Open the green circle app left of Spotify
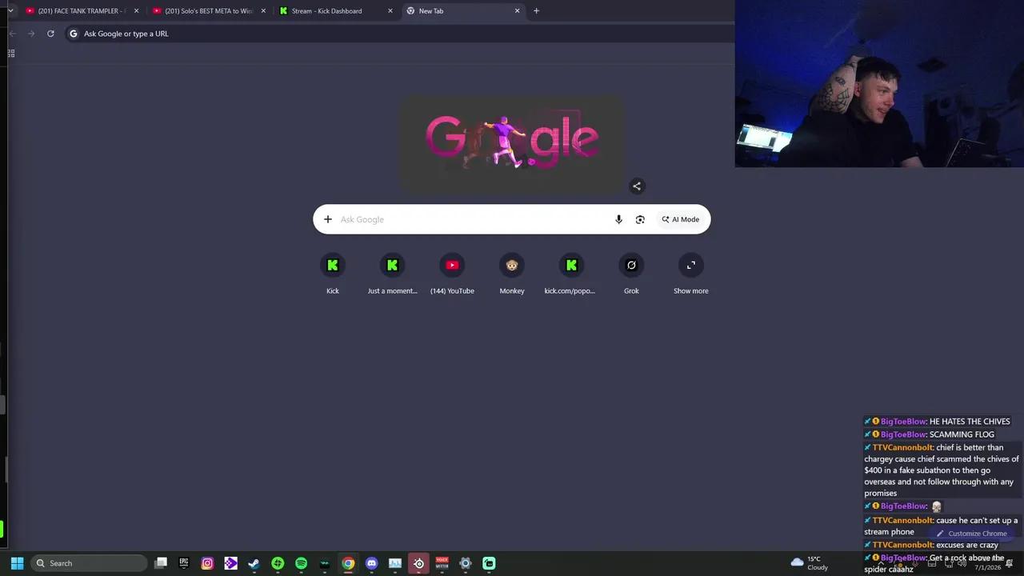Image resolution: width=1024 pixels, height=576 pixels. click(278, 563)
